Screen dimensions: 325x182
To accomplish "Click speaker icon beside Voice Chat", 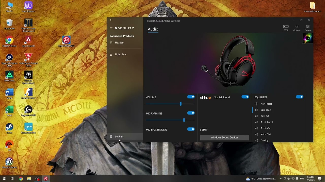I will (x=256, y=134).
